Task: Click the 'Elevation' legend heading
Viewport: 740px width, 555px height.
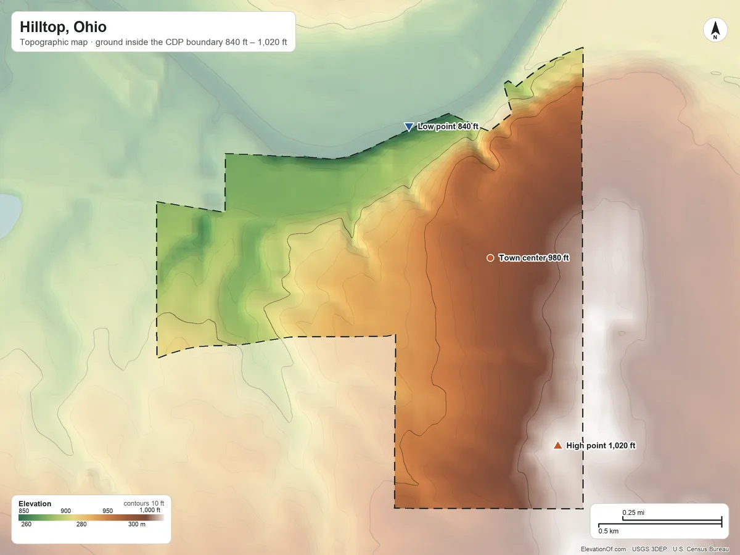Action: point(35,504)
